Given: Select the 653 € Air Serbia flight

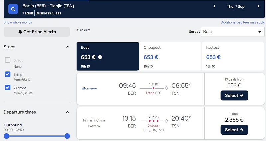Looking at the screenshot, I should click(234, 95).
